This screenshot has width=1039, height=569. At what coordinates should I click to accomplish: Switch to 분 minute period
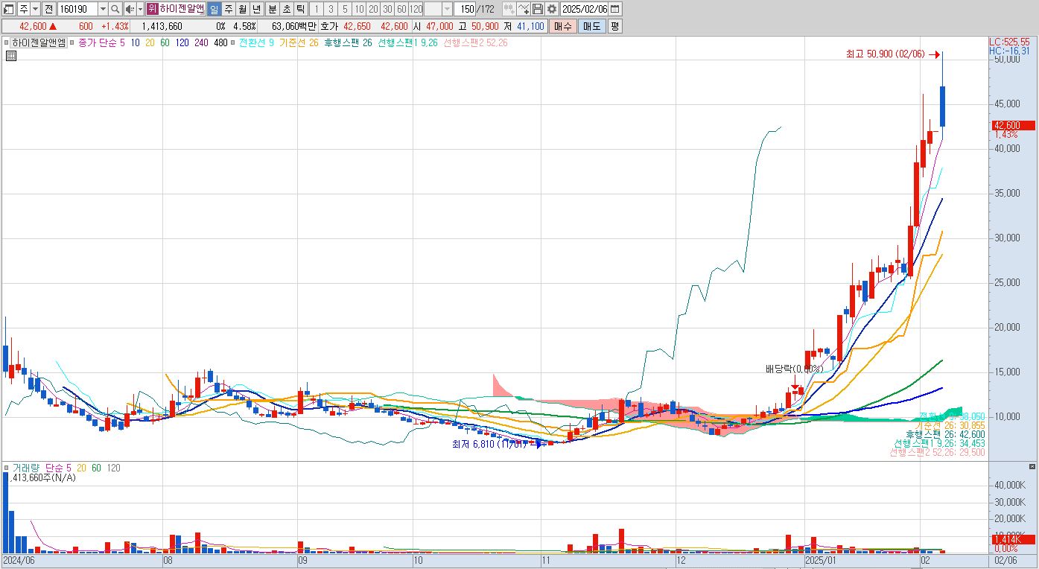pyautogui.click(x=272, y=9)
